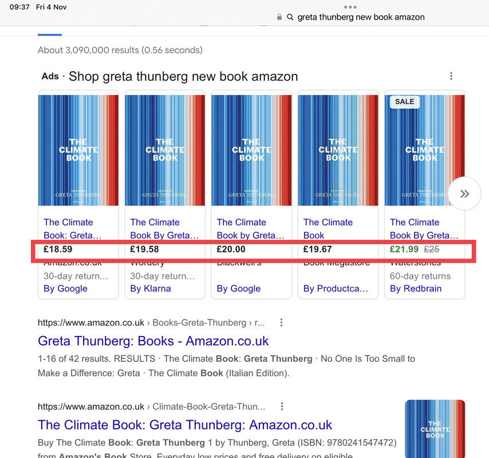Screen dimensions: 489x458
Task: Tap the 'By Productca…' link
Action: point(336,289)
